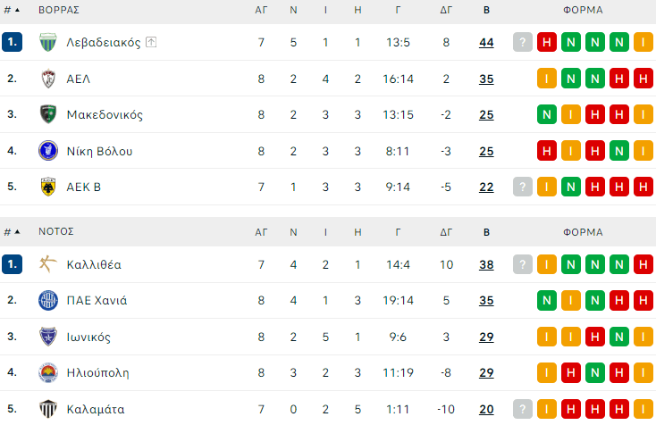Click first red Η form badge of Νίκη Βόλου
This screenshot has width=656, height=425.
pyautogui.click(x=547, y=151)
